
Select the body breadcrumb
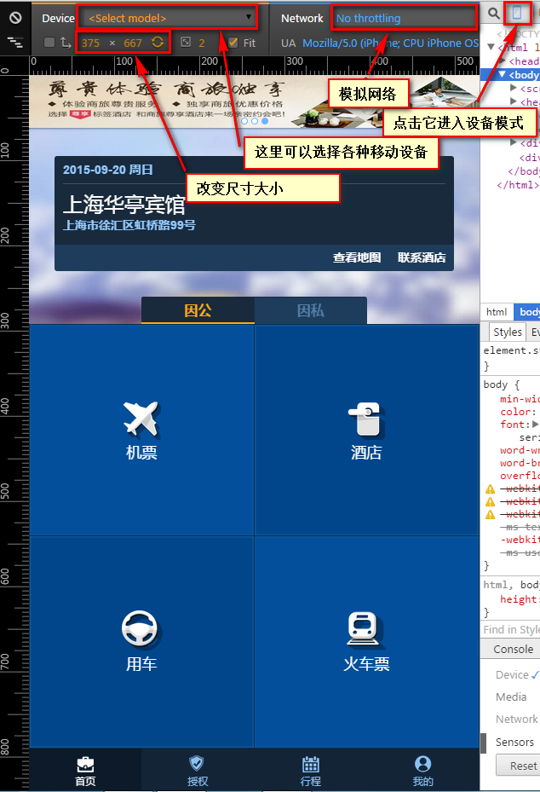(527, 312)
